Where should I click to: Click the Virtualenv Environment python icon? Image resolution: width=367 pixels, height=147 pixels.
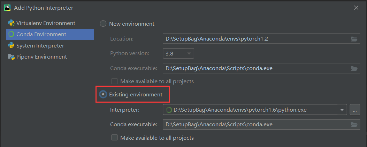11,23
